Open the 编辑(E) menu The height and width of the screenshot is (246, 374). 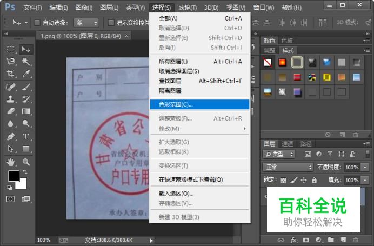click(x=59, y=8)
